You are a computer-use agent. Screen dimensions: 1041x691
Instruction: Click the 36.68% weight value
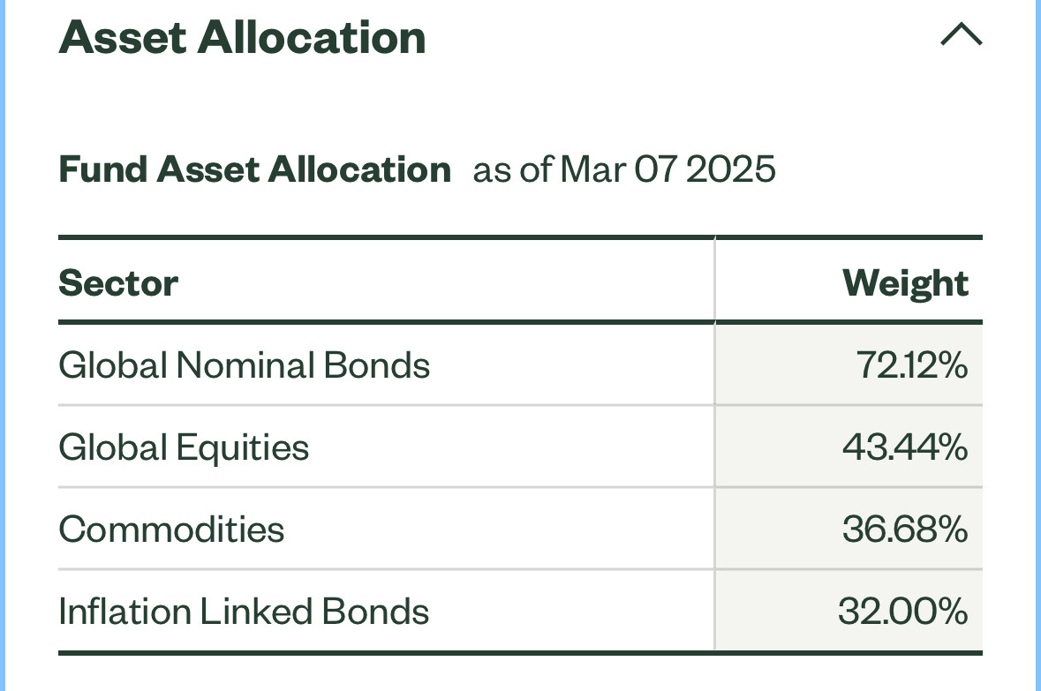[906, 530]
